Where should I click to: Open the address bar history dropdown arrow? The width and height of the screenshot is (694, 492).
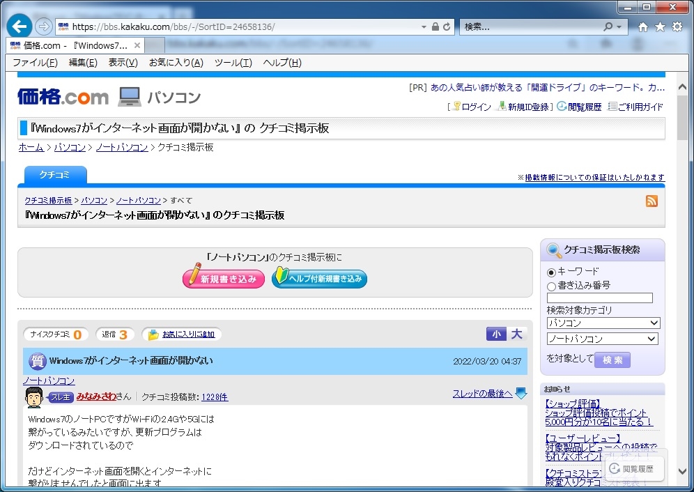(424, 27)
